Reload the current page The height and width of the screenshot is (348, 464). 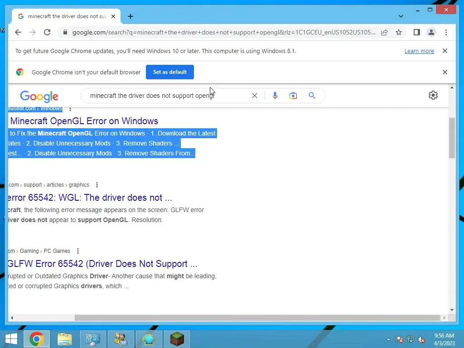[x=47, y=32]
